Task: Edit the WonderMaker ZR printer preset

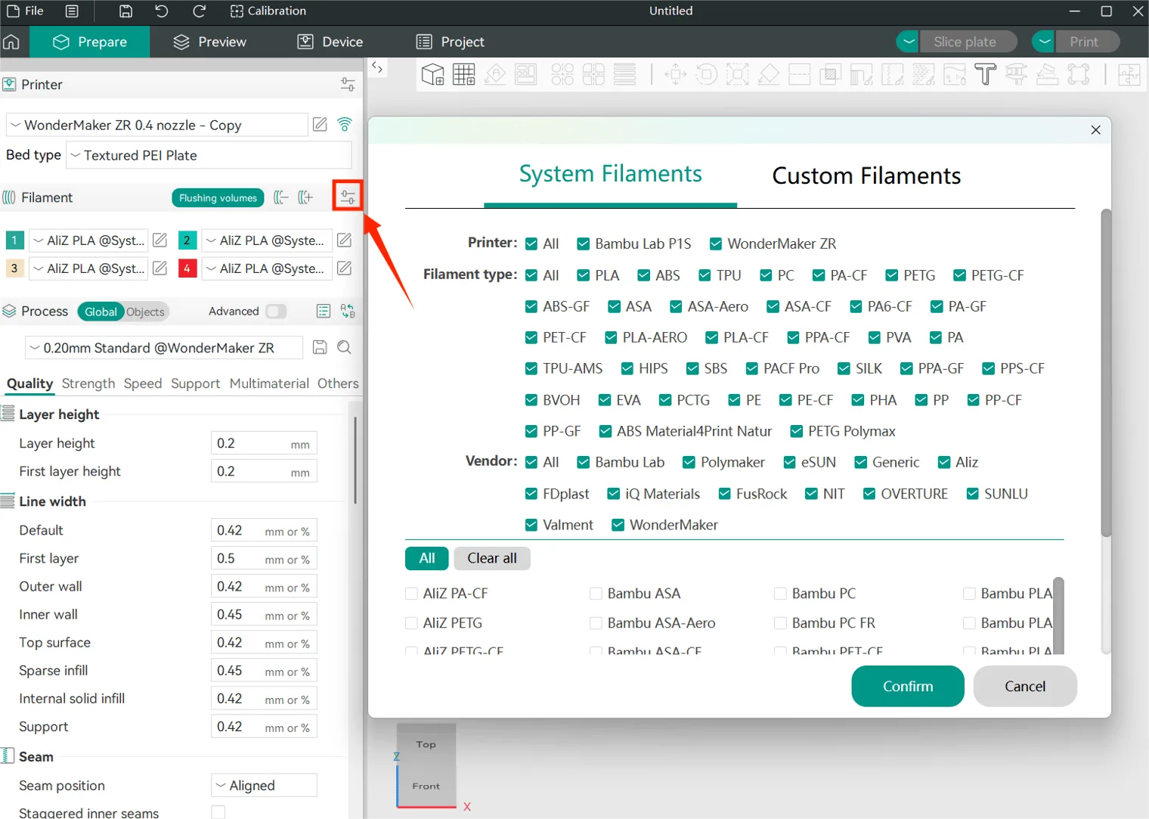Action: click(x=321, y=124)
